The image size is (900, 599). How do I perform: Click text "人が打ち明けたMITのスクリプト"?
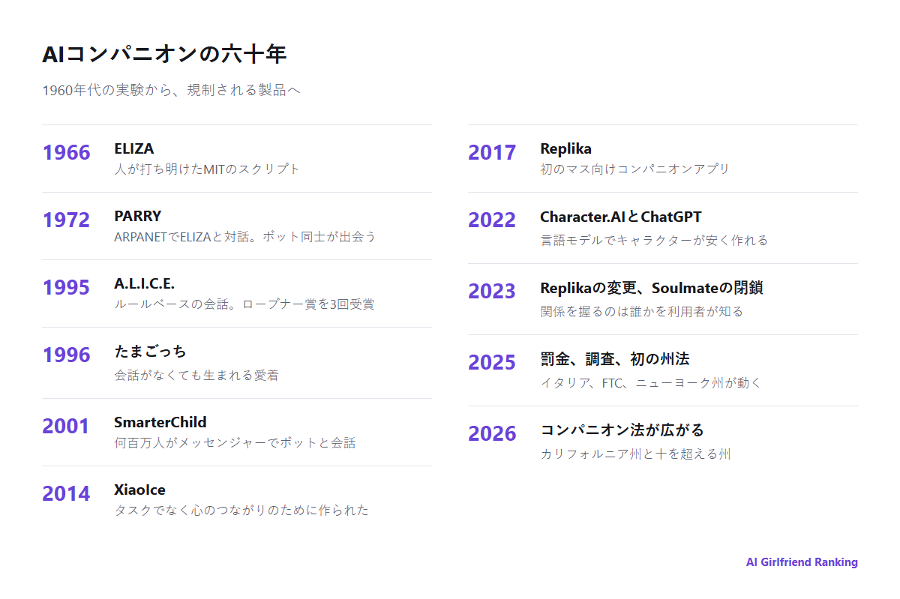tap(207, 169)
